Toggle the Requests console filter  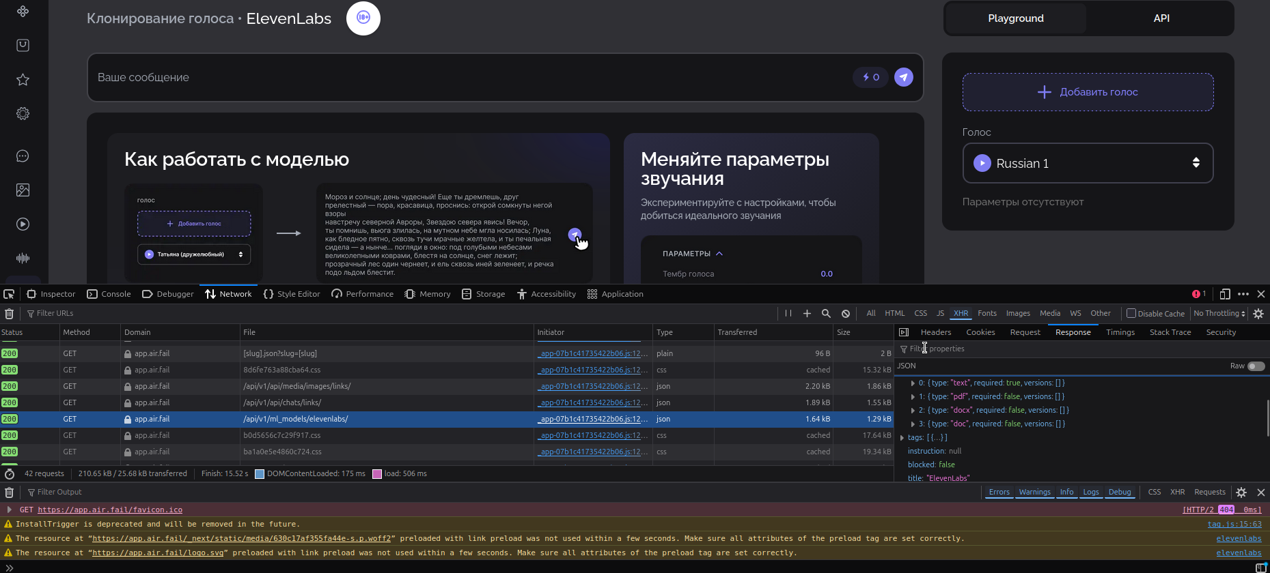pos(1210,493)
